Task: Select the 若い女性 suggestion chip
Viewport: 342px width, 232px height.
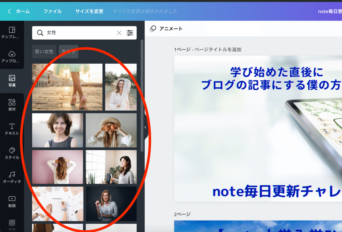Action: [44, 52]
